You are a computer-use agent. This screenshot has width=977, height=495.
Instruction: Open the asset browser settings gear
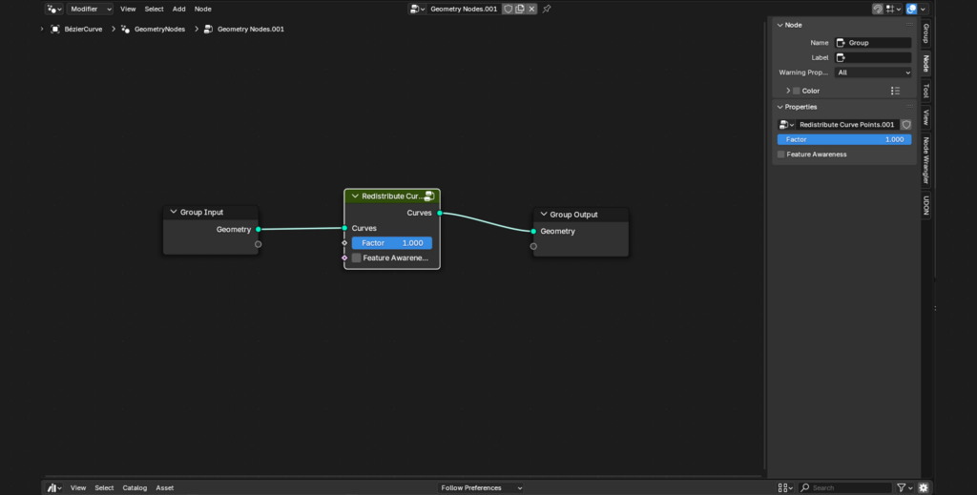tap(924, 487)
